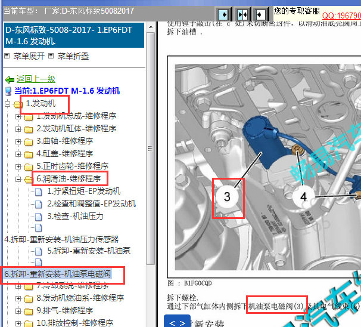The height and width of the screenshot is (327, 361).
Task: Open document 2.检查和调整值-EP发动机
Action: click(x=91, y=203)
